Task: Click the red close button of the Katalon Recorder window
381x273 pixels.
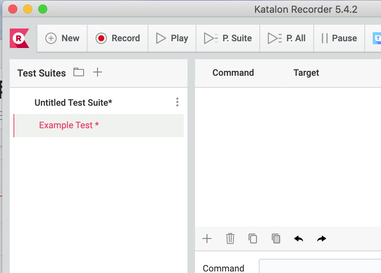Action: coord(13,9)
